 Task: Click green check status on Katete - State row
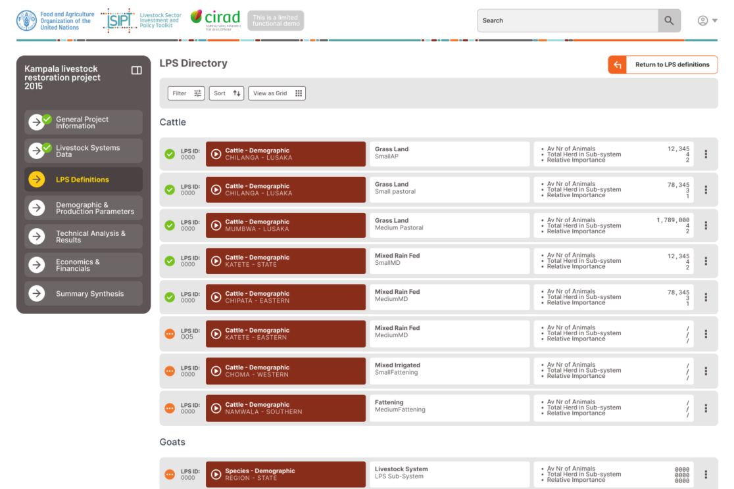click(x=170, y=261)
